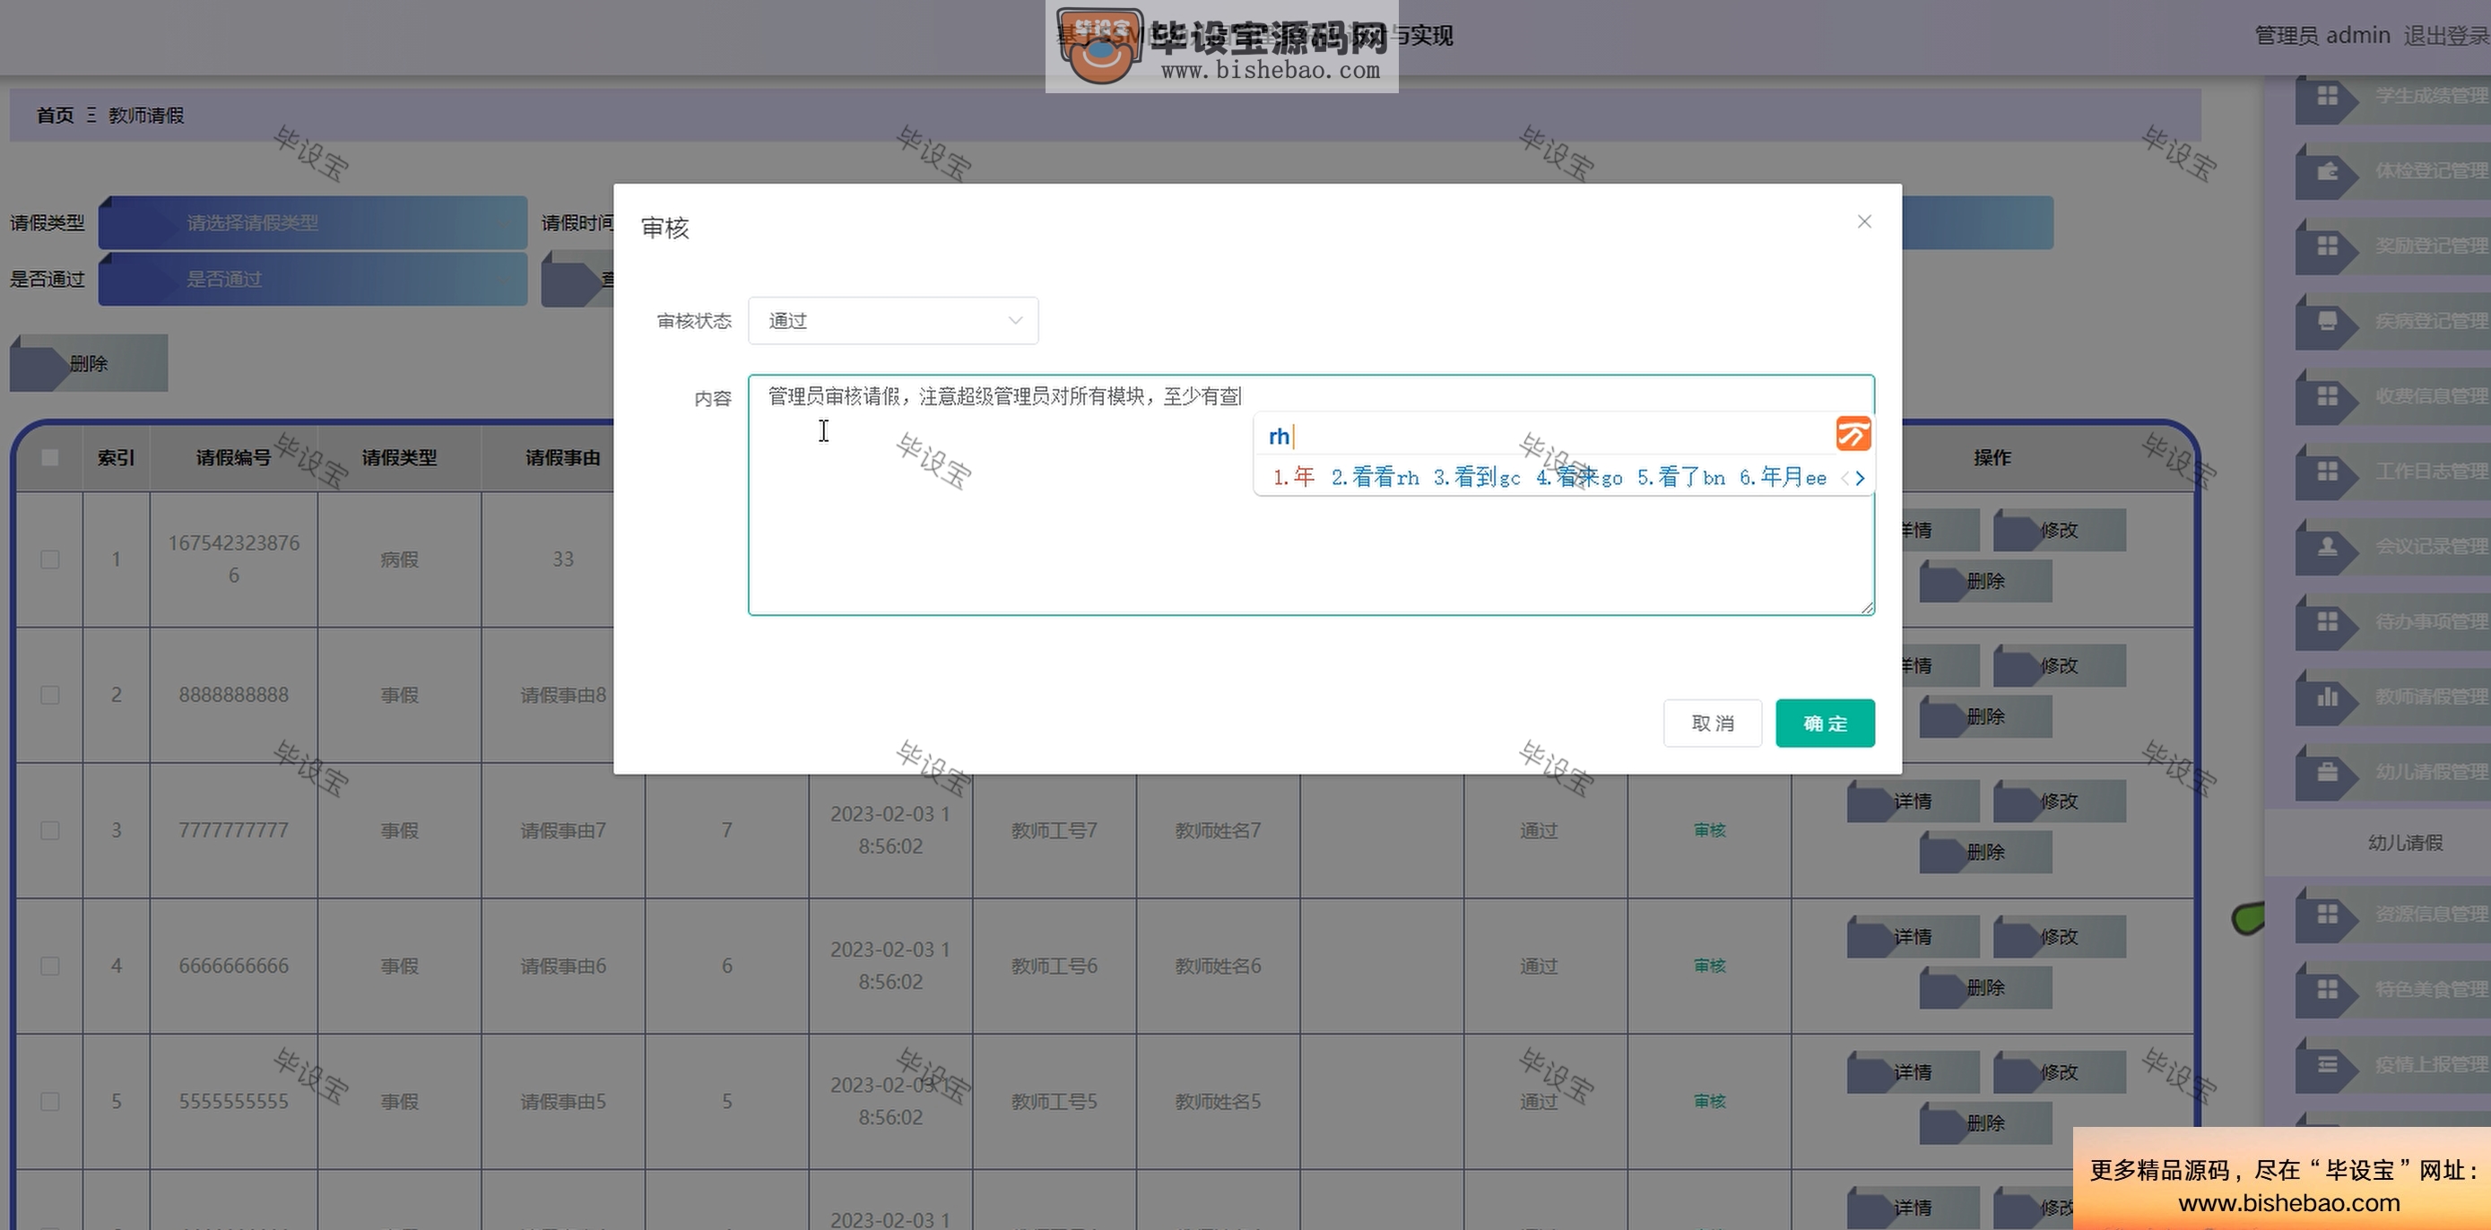
Task: Click the 教师请假管理 bar chart icon
Action: click(2327, 697)
